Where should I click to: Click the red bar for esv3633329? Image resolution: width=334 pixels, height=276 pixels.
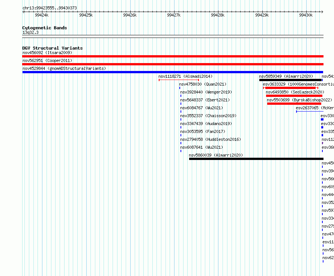[290, 88]
